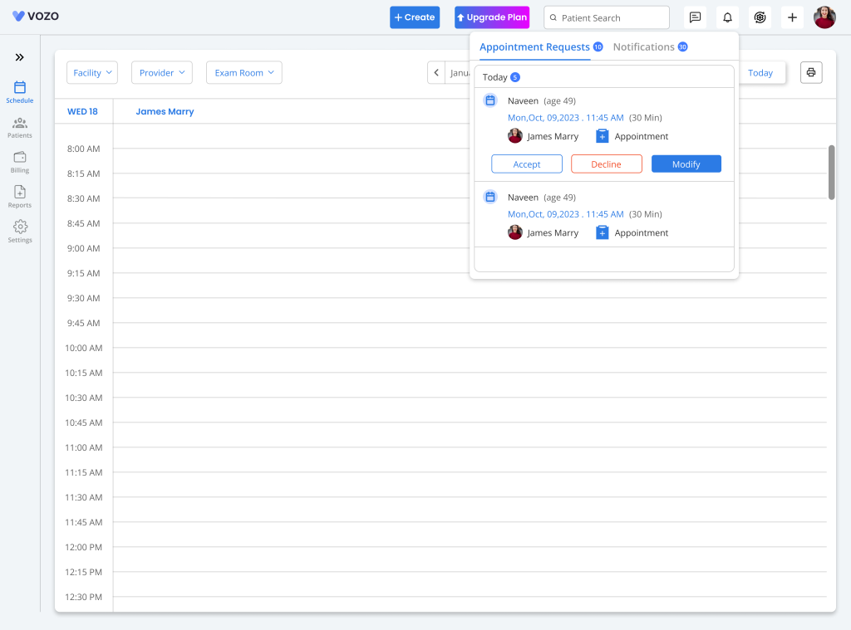Image resolution: width=851 pixels, height=630 pixels.
Task: Click the James Marry provider column header
Action: coord(165,112)
